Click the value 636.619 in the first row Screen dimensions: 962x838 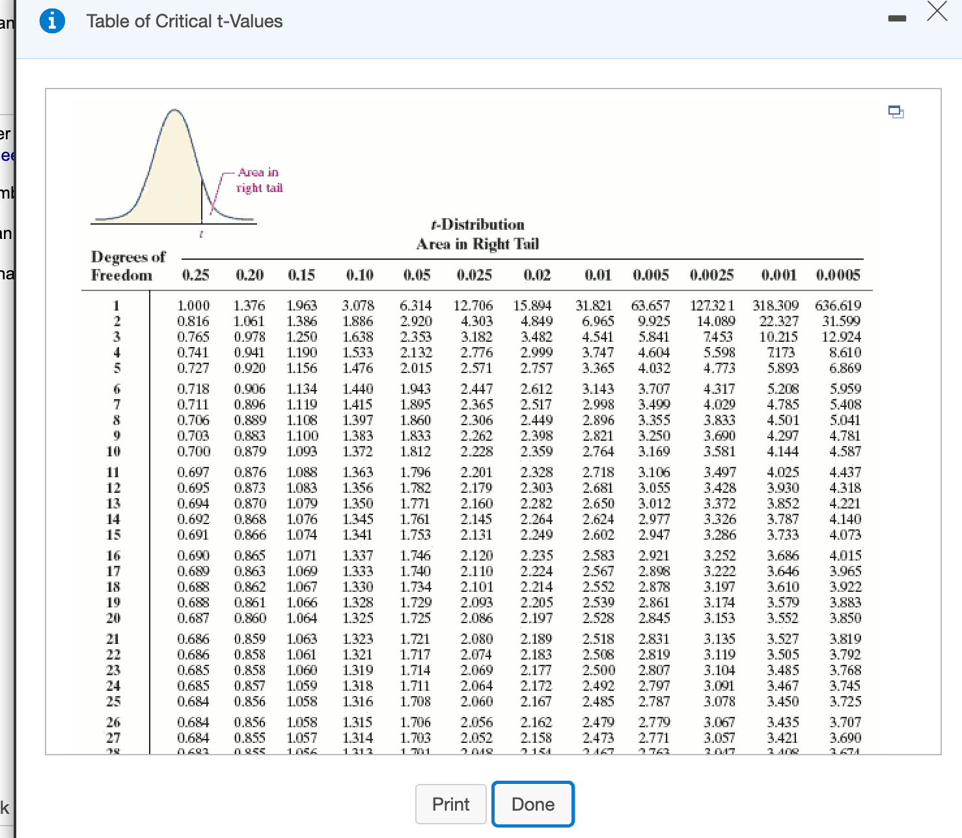point(838,305)
